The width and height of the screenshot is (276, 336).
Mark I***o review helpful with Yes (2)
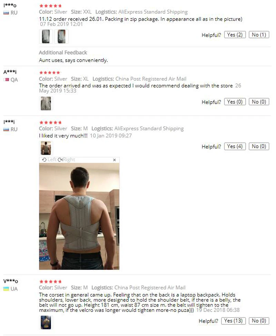235,35
